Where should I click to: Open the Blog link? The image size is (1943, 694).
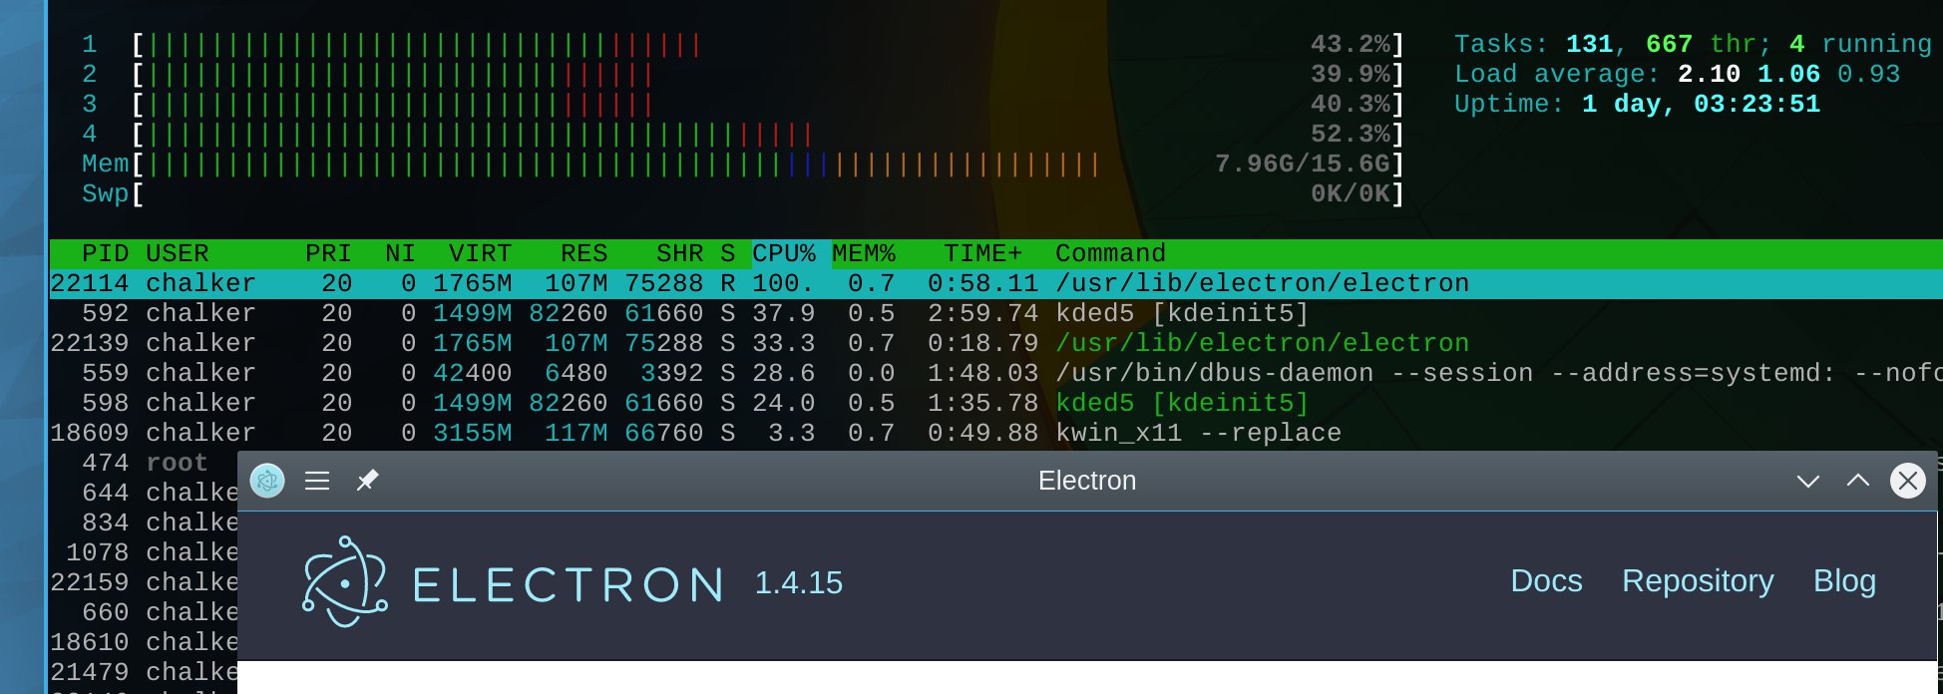1844,581
